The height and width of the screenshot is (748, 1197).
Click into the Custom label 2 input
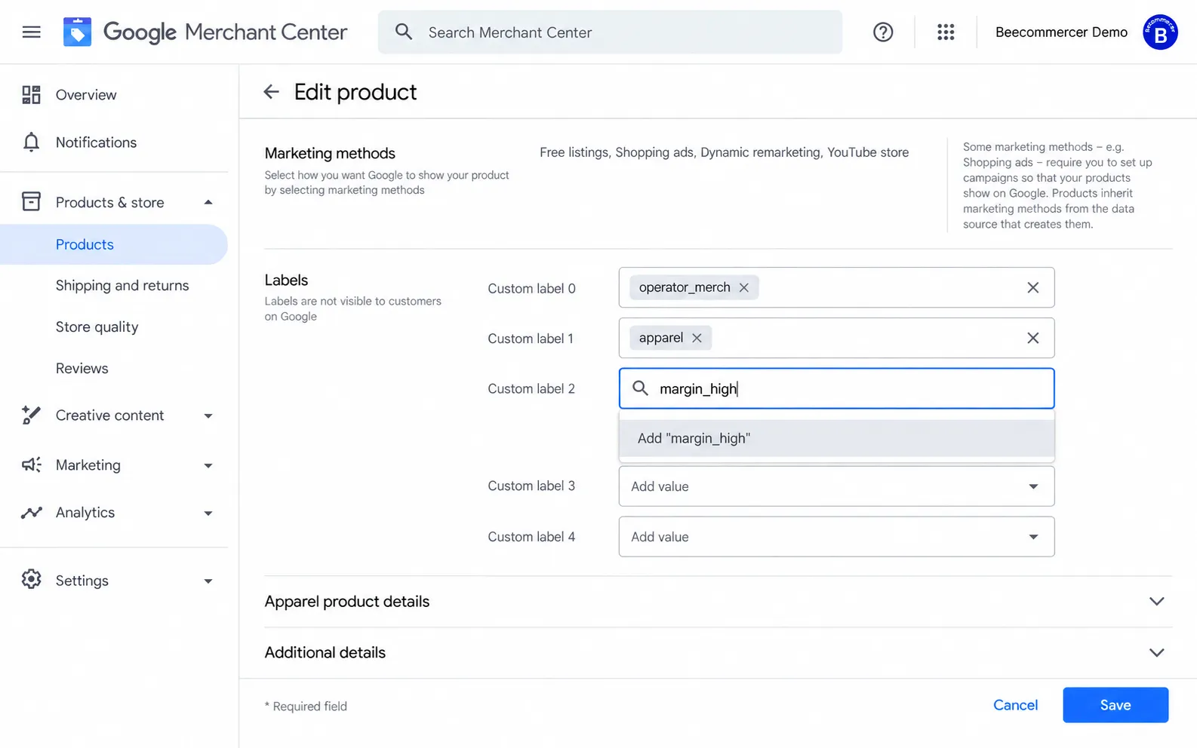coord(836,388)
